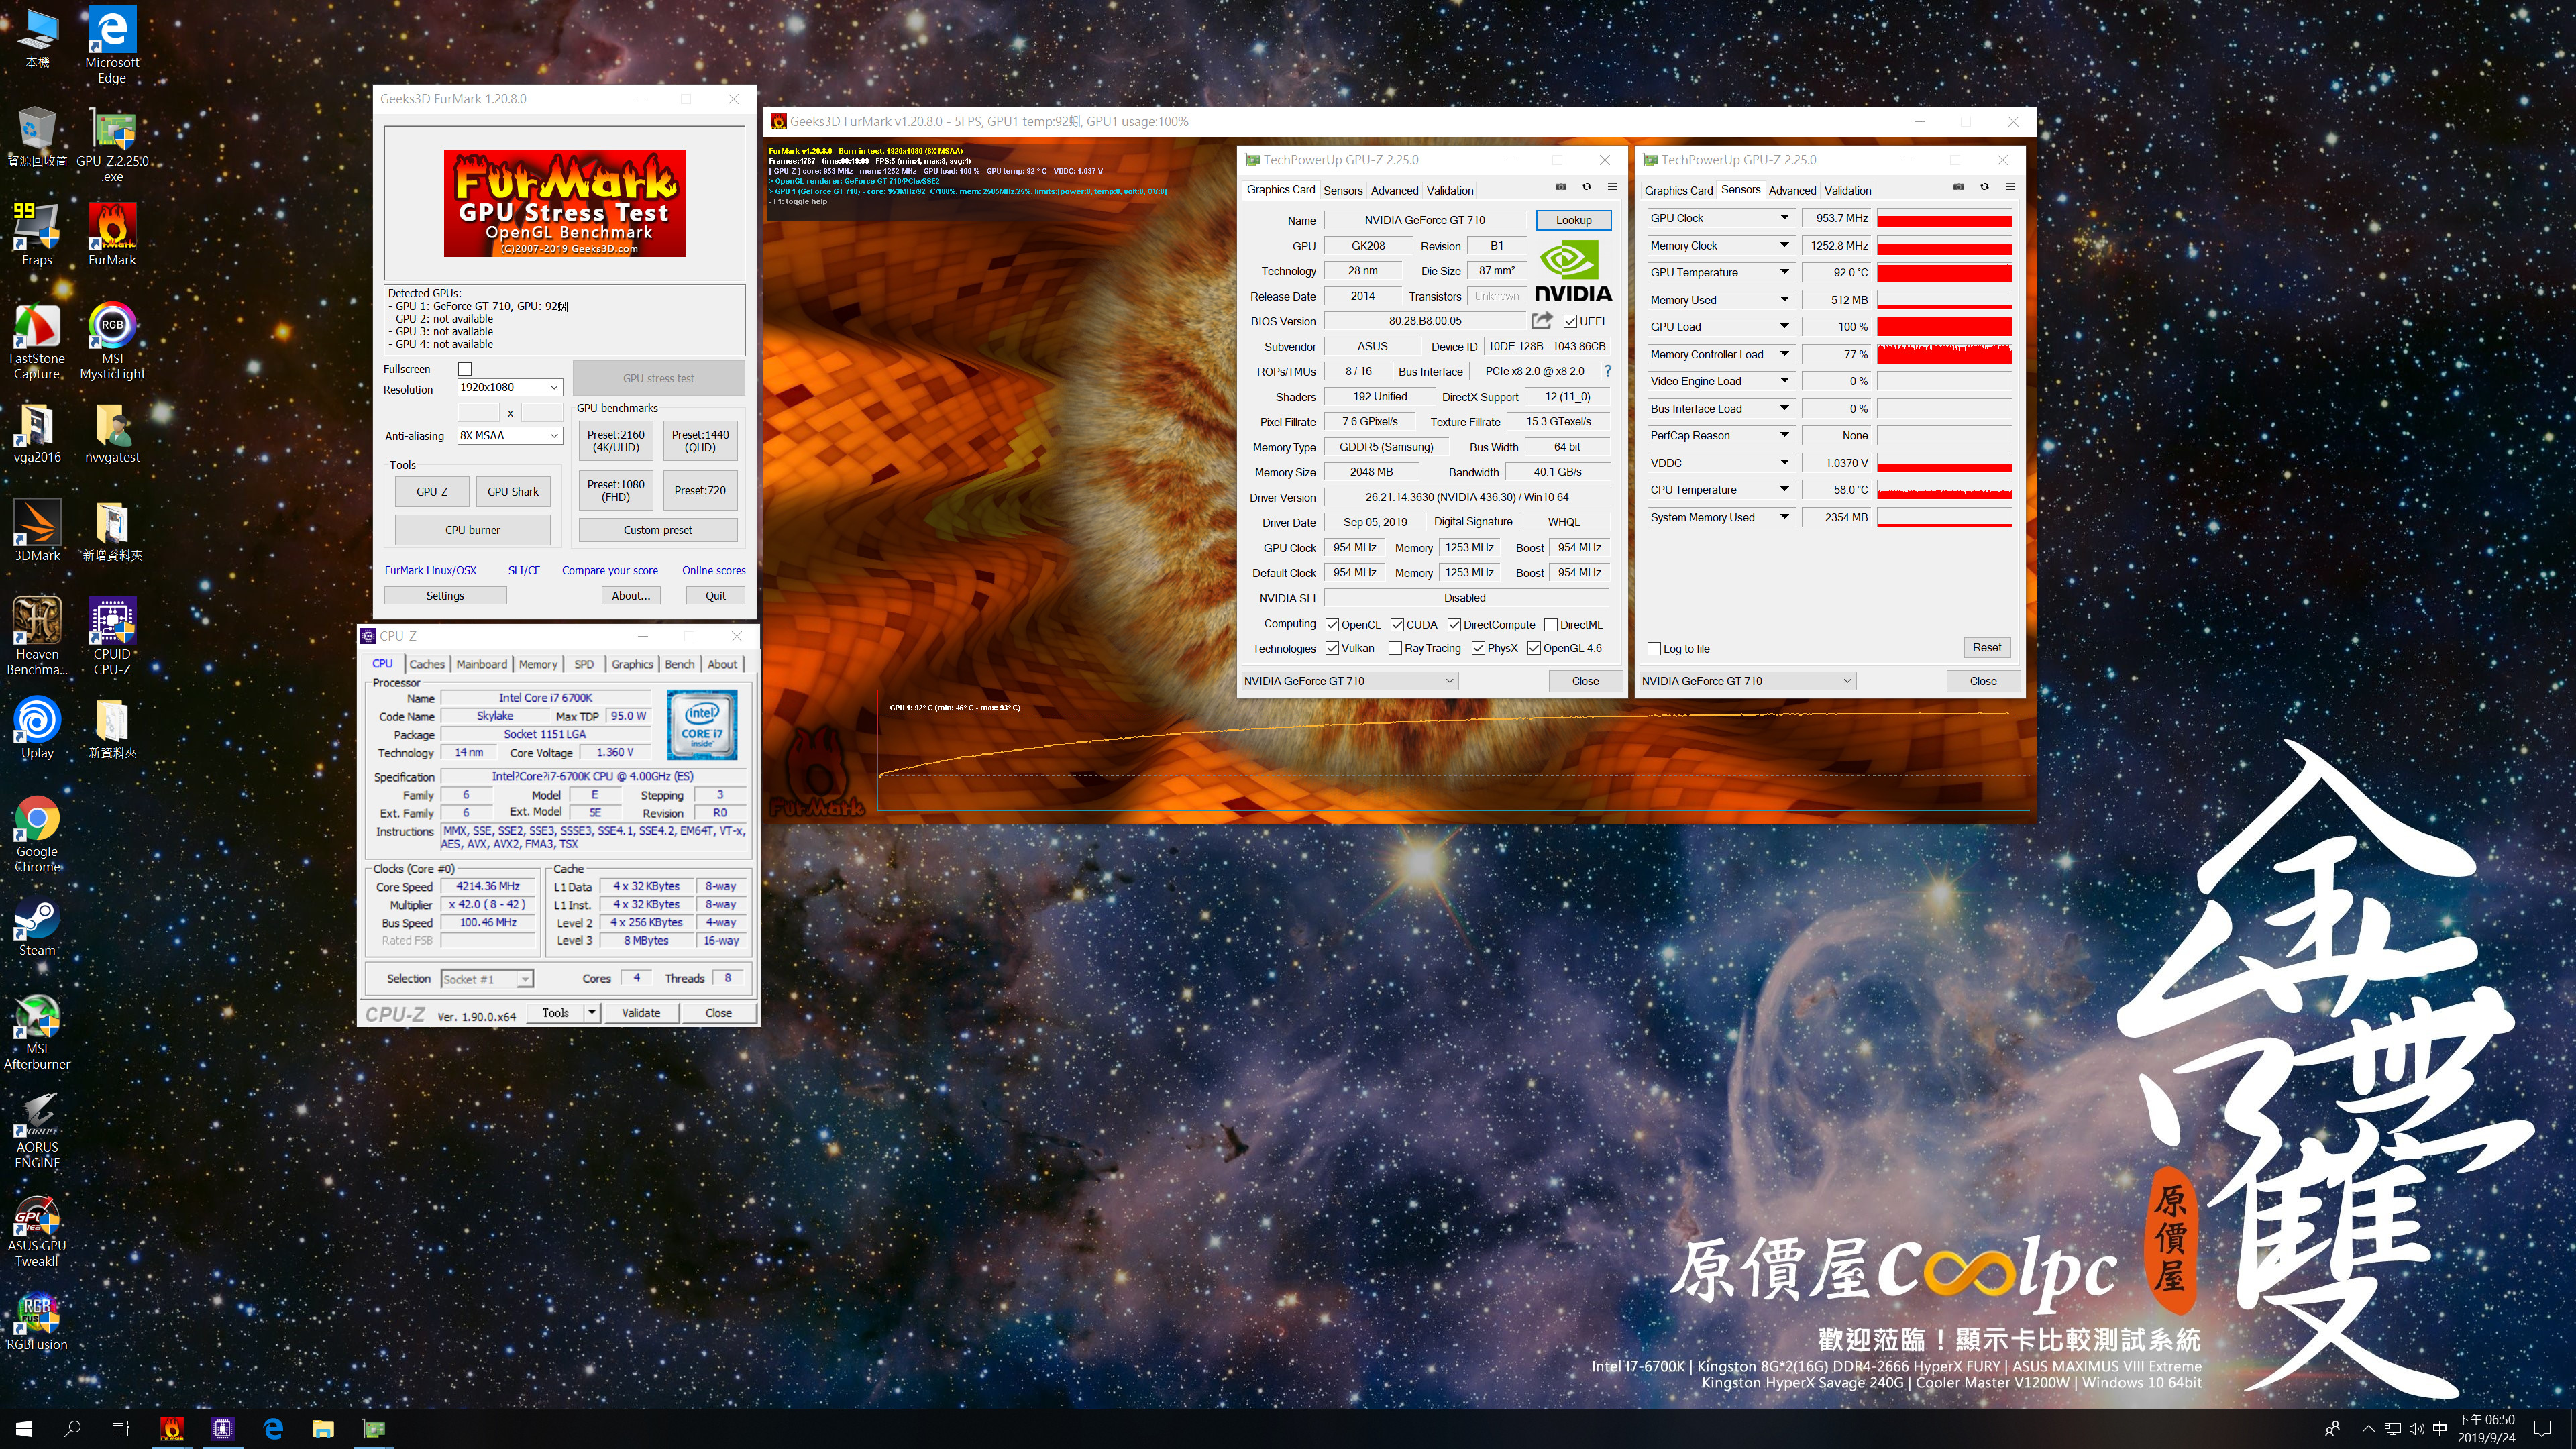Switch to the SPD tab in CPU-Z
The width and height of the screenshot is (2576, 1449).
coord(584,664)
